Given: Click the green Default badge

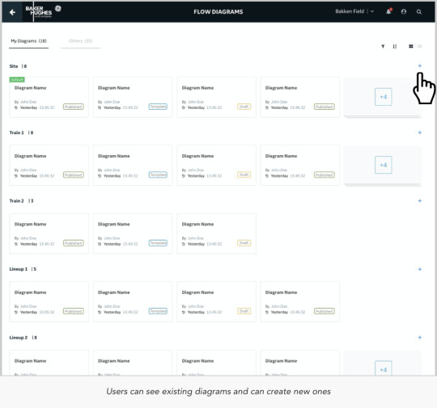Looking at the screenshot, I should [17, 80].
